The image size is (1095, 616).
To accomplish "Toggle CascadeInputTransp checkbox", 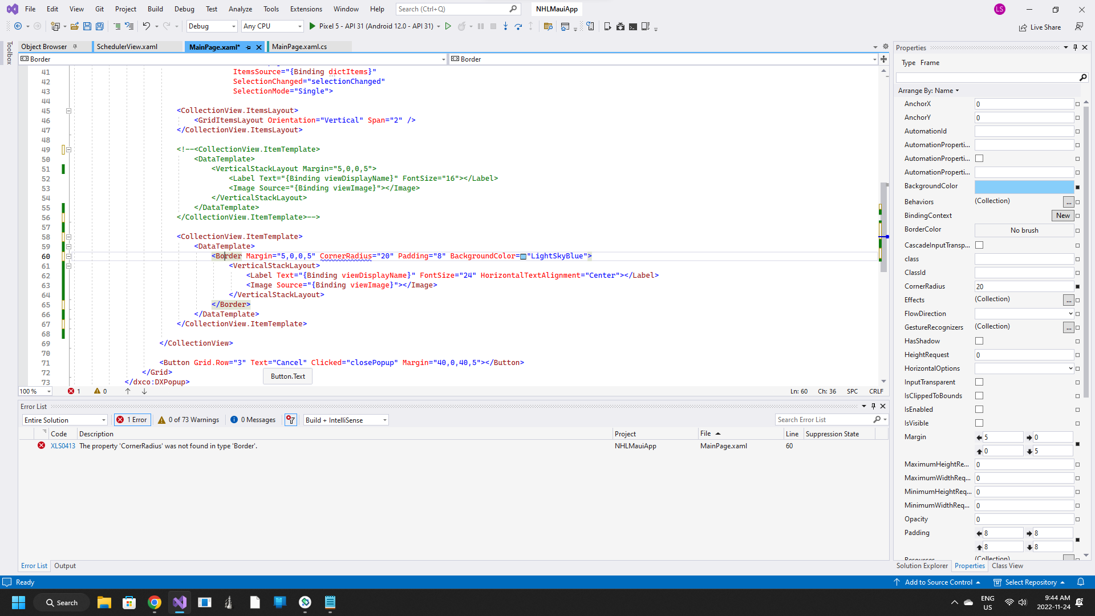I will (x=979, y=245).
